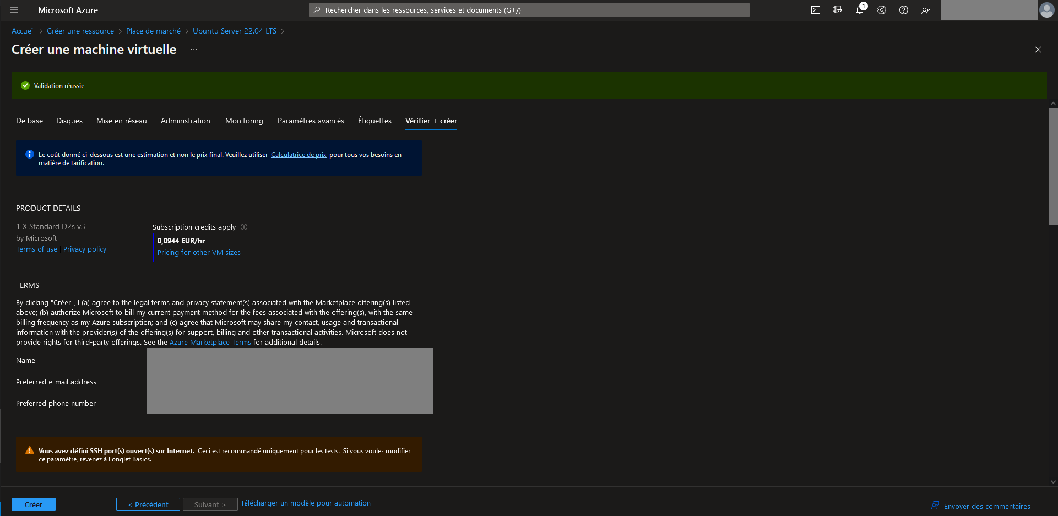The width and height of the screenshot is (1058, 516).
Task: Switch to the Administration tab
Action: 186,121
